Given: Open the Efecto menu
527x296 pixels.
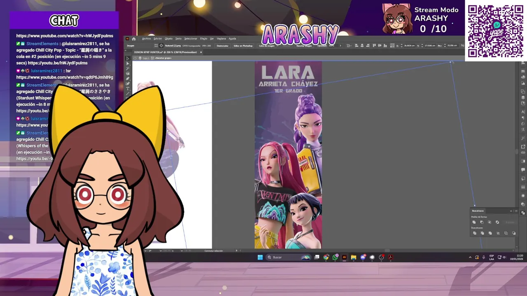Looking at the screenshot, I should pos(203,39).
